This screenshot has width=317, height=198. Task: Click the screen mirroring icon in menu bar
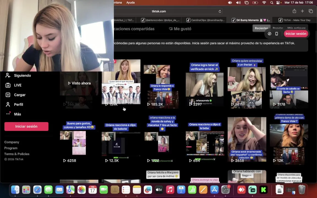[x=247, y=3]
